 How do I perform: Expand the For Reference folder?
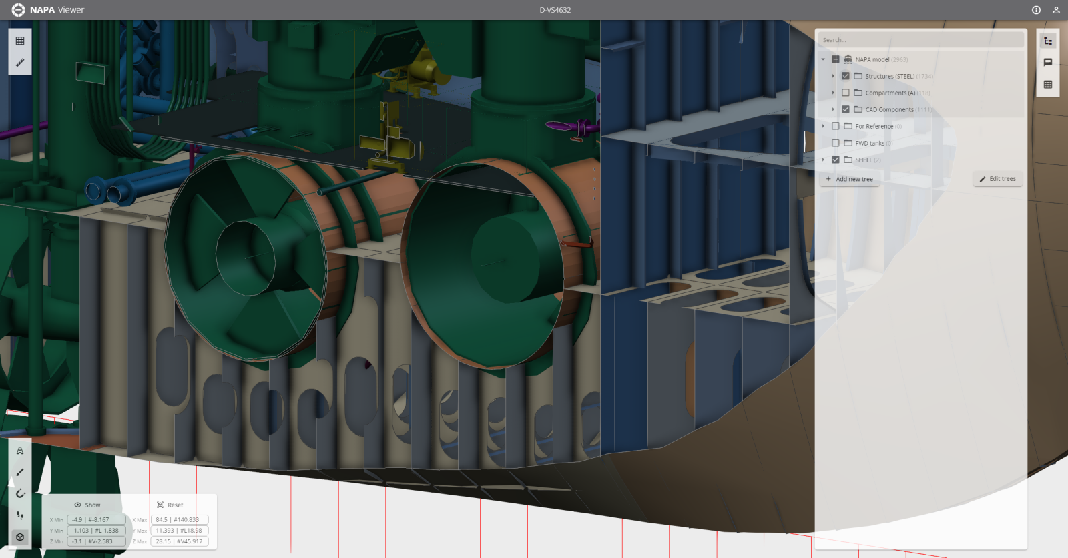coord(823,126)
